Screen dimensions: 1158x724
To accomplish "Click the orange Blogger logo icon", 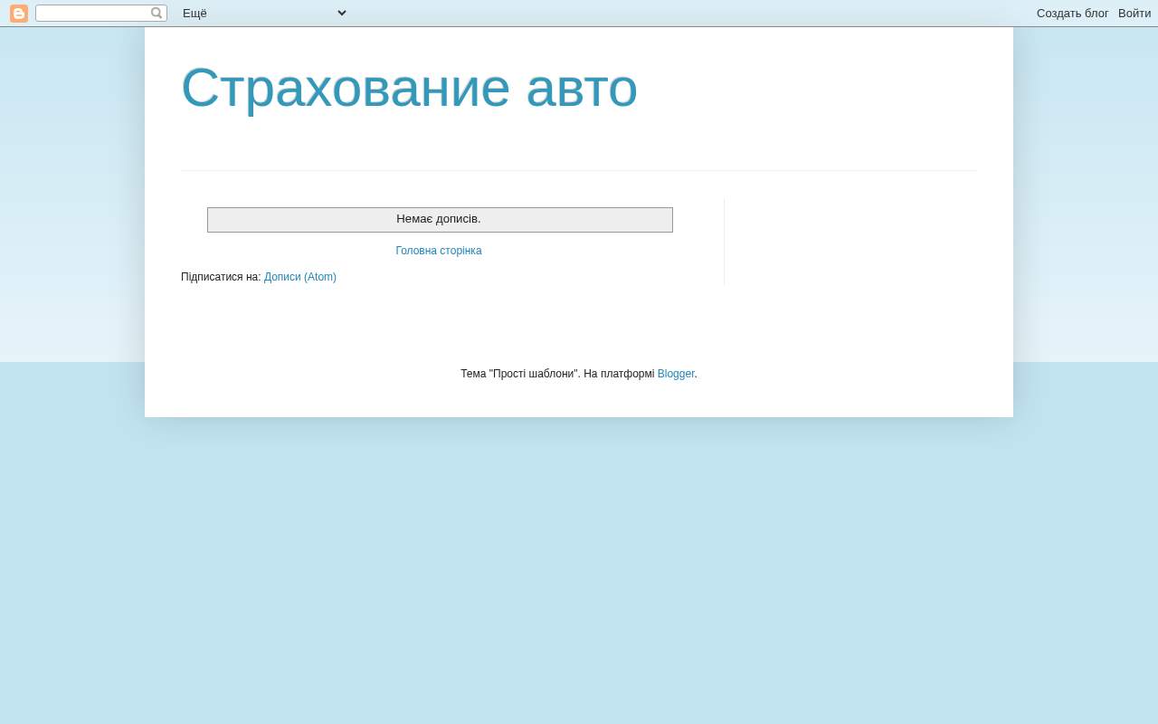I will point(19,14).
